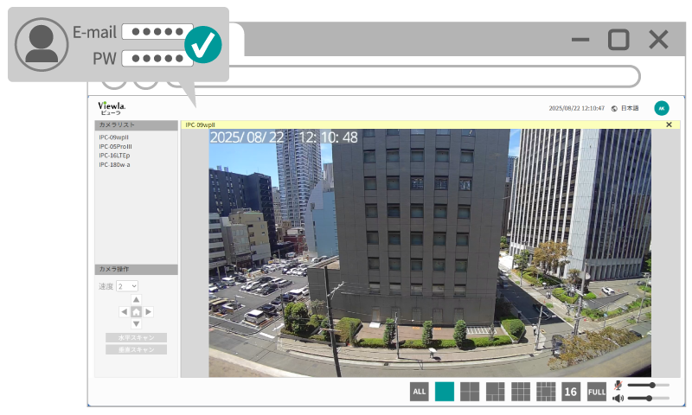692x415 pixels.
Task: Click the 水平スキャン horizontal scan button
Action: coord(136,337)
